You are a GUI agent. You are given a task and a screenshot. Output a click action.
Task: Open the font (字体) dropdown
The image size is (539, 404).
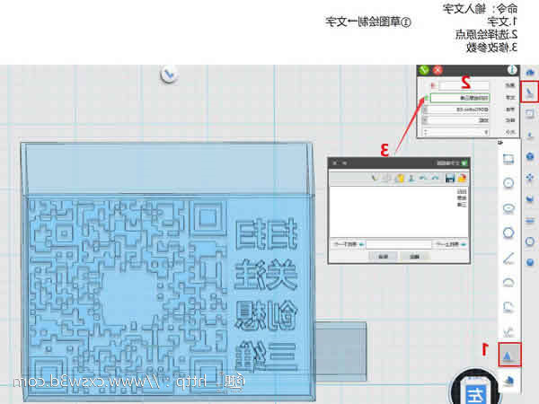pos(426,110)
